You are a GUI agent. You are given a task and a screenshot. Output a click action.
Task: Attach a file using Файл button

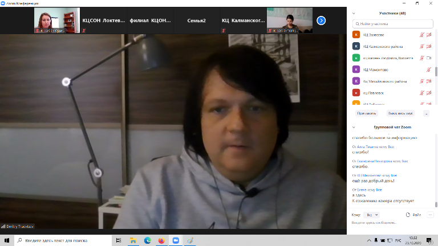413,215
